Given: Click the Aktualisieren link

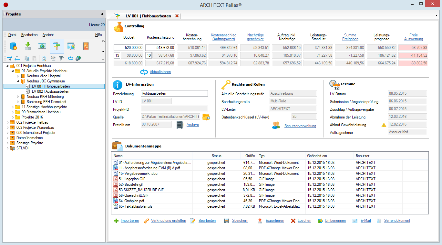Looking at the screenshot, I should click(160, 72).
